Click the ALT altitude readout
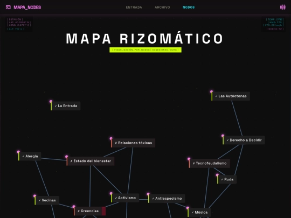The image size is (291, 218). click(x=16, y=29)
